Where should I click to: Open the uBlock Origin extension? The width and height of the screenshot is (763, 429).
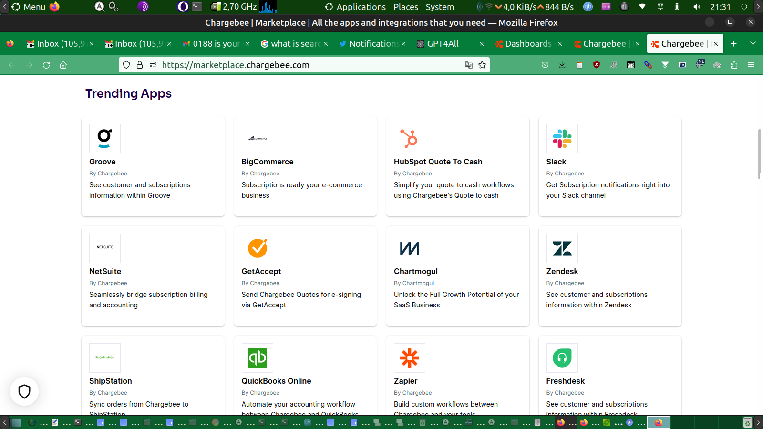click(x=597, y=65)
